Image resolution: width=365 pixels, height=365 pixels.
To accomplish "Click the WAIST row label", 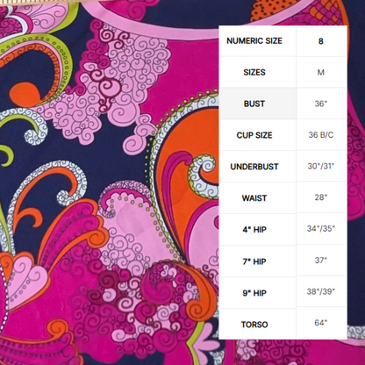I will point(254,198).
